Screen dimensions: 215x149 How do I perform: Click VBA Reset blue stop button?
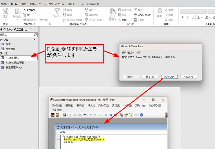[110, 115]
